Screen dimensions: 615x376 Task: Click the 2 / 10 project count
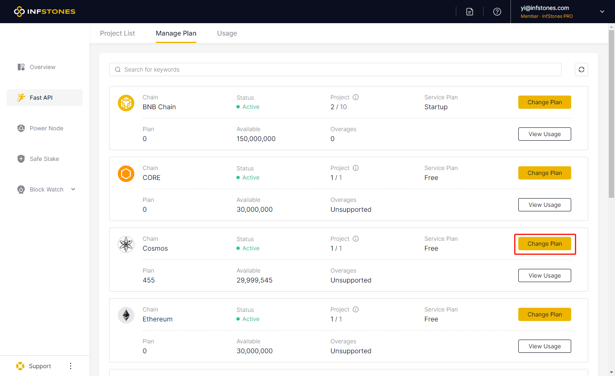click(338, 107)
